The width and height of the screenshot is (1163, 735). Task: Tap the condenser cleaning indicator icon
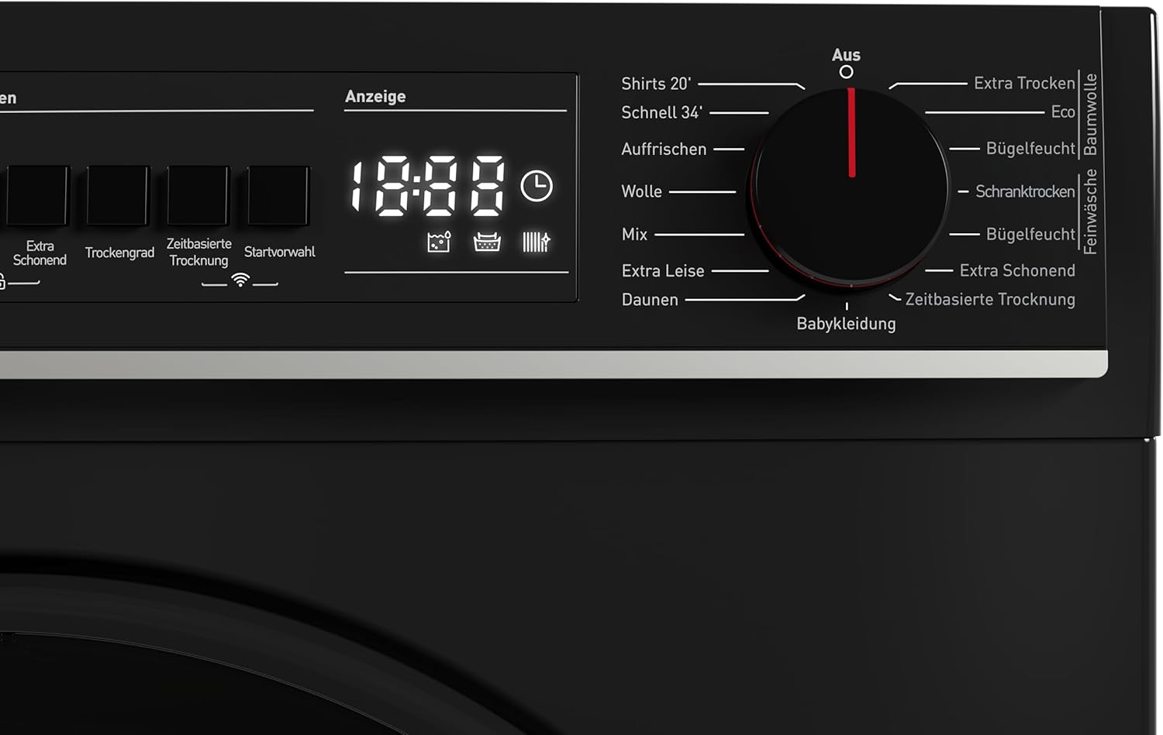[x=536, y=242]
